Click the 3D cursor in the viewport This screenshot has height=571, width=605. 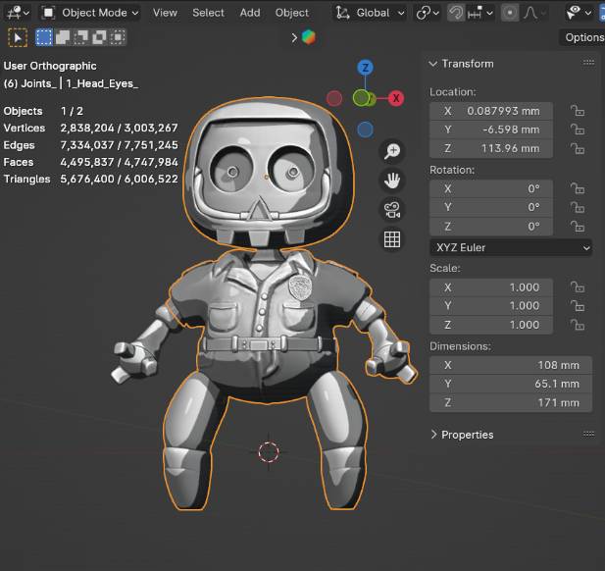(x=269, y=452)
